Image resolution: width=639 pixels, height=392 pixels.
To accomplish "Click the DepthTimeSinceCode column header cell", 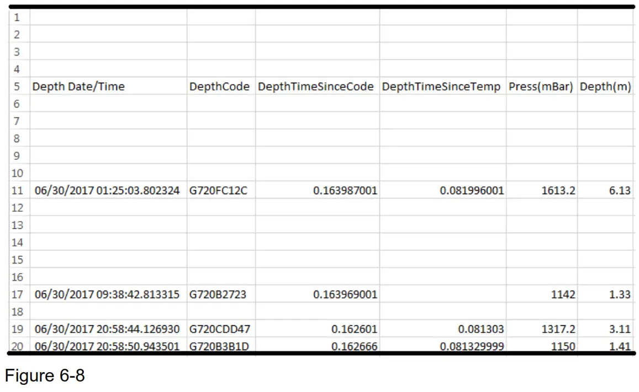I will coord(318,86).
